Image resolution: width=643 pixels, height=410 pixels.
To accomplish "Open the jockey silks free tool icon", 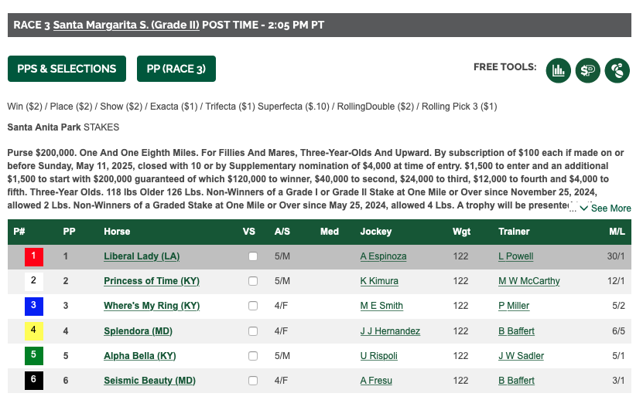I will coord(617,70).
